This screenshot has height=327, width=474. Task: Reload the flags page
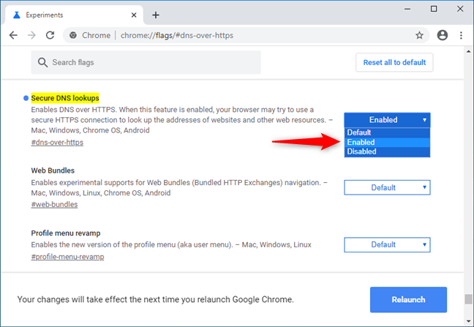point(50,35)
